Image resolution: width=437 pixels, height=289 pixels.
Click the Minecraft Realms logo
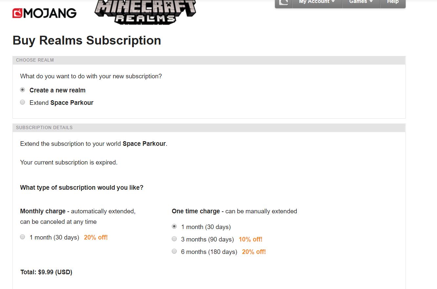coord(145,12)
